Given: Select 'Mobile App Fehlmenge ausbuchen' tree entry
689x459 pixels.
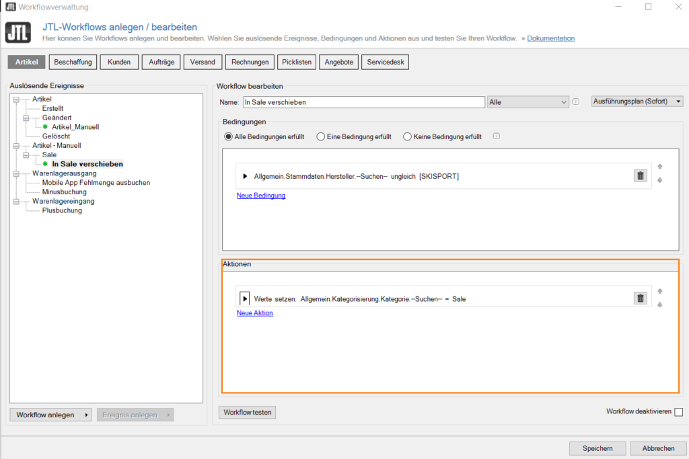Looking at the screenshot, I should coord(96,182).
